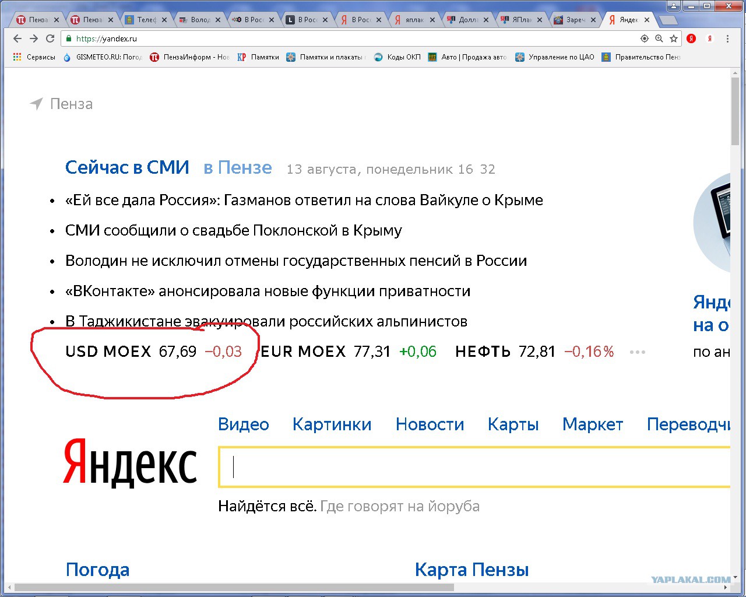Open the EUR MOEX 77,31 quote
The width and height of the screenshot is (746, 597).
tap(349, 352)
